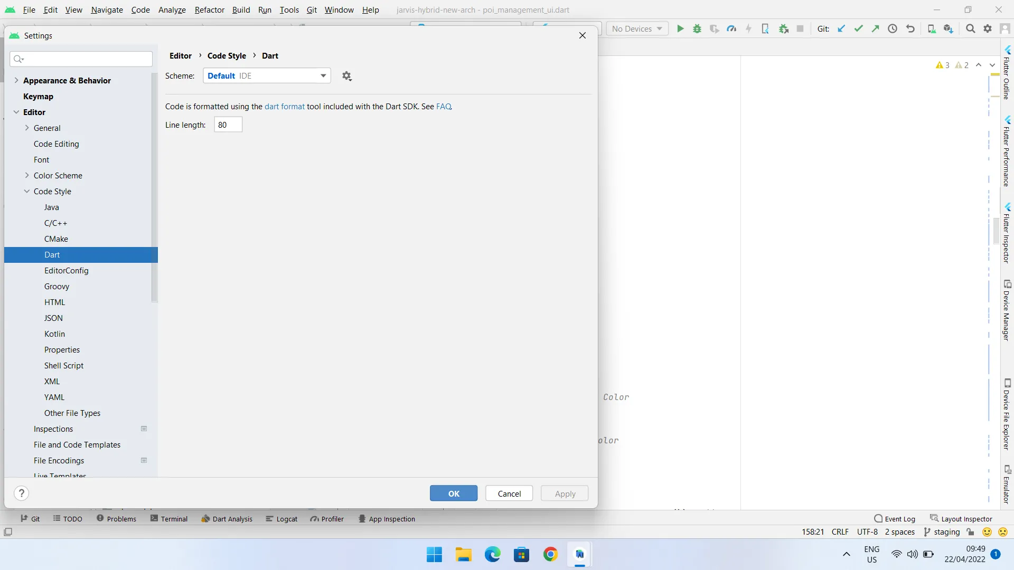The width and height of the screenshot is (1014, 570).
Task: Click the Git rollback undo icon
Action: pos(910,29)
